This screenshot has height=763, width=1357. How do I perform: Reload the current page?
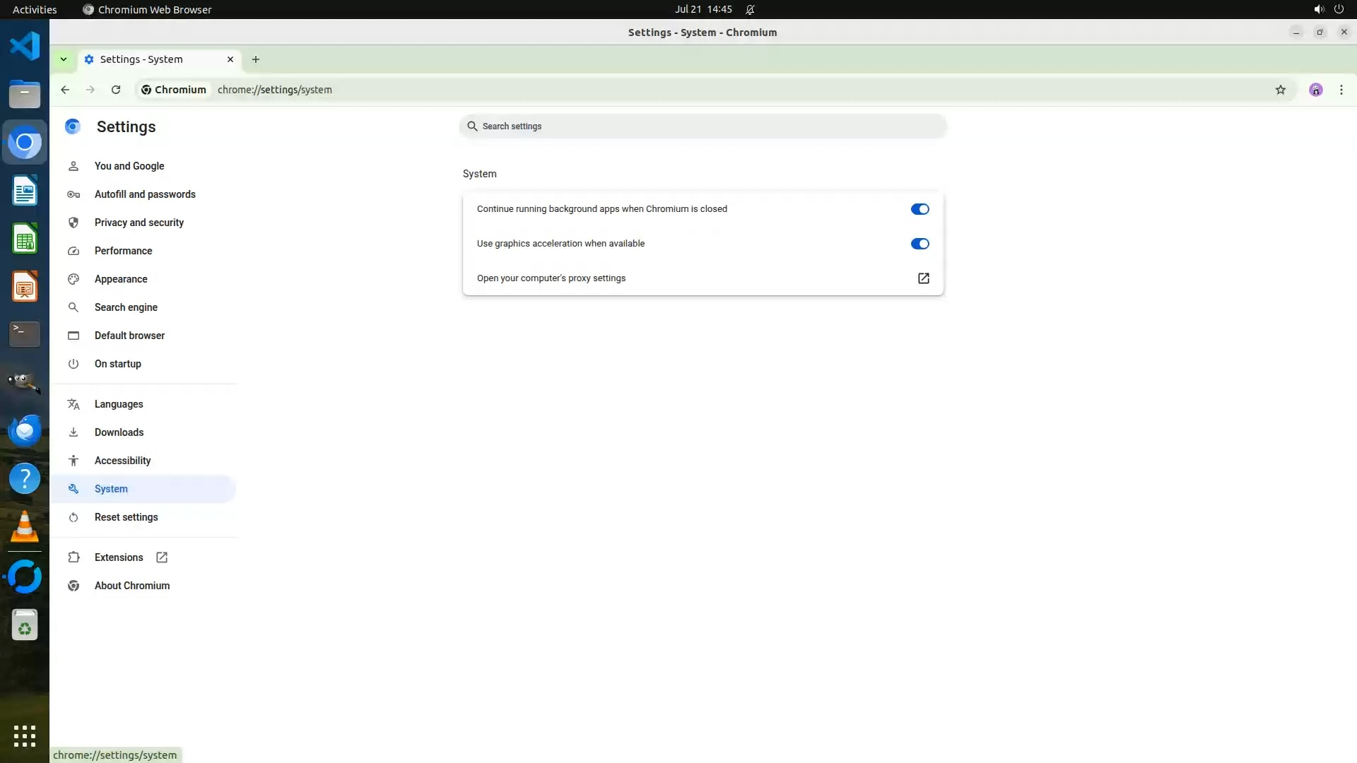(x=116, y=90)
